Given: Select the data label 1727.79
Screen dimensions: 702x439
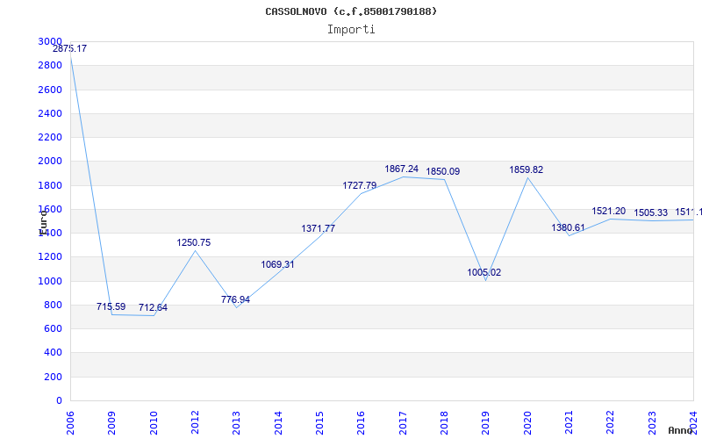Looking at the screenshot, I should 360,185.
